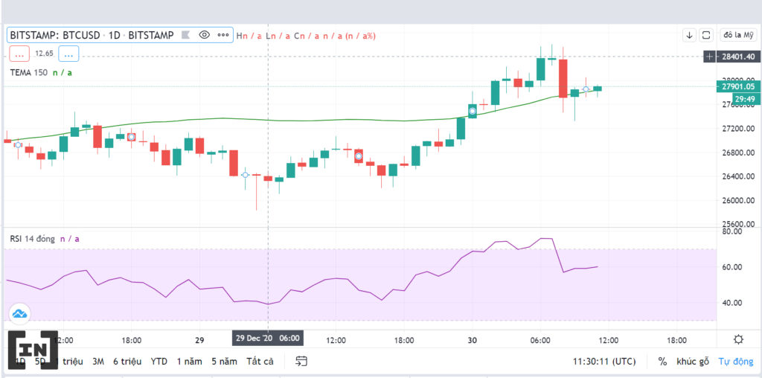Open the three-dots more options menu
762x378 pixels.
coord(223,35)
